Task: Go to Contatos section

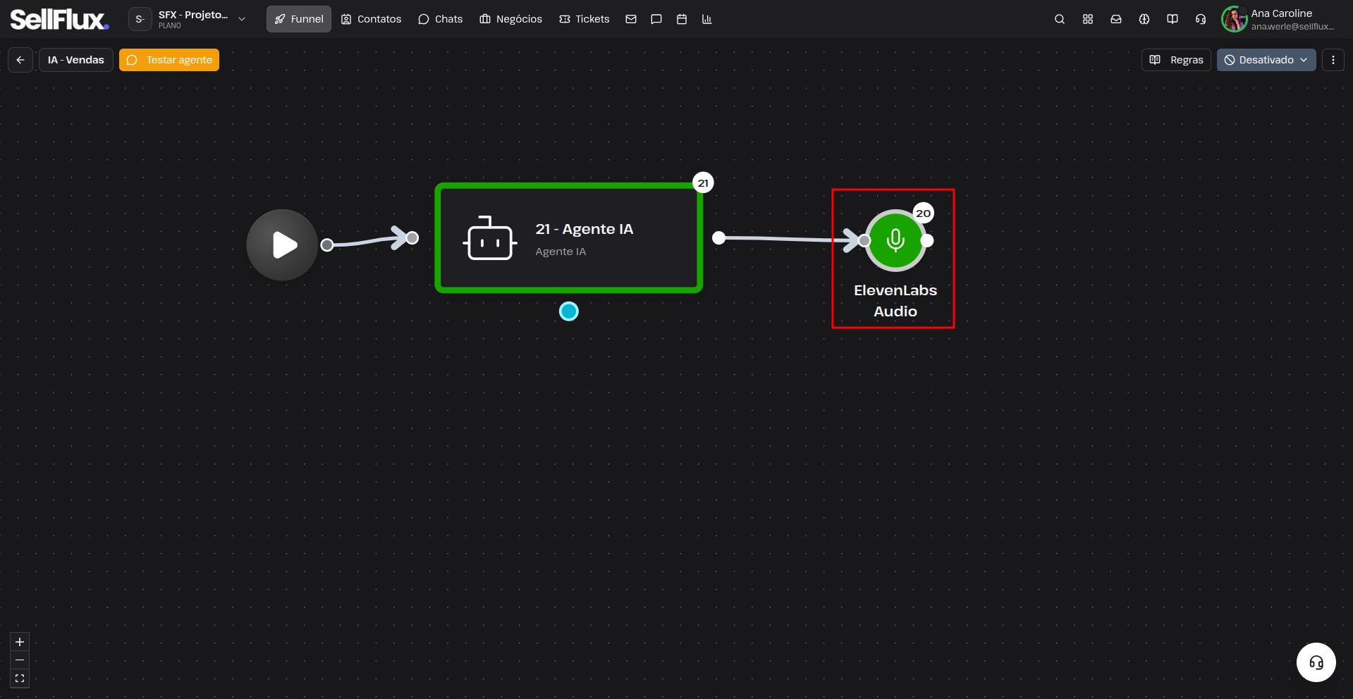Action: (x=371, y=19)
